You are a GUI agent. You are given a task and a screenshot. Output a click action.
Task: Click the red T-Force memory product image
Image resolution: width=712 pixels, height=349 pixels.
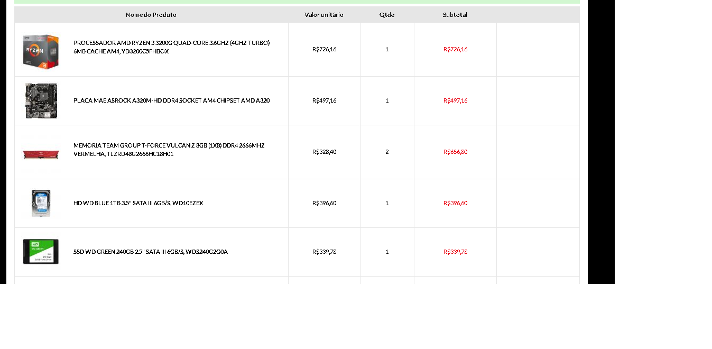41,154
